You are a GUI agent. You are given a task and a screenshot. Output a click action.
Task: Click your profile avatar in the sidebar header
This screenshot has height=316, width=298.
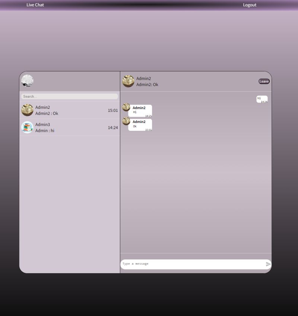[27, 80]
